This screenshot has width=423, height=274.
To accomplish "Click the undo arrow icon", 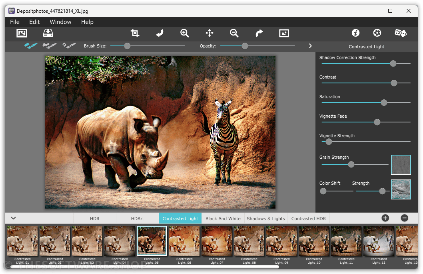I will click(x=160, y=33).
